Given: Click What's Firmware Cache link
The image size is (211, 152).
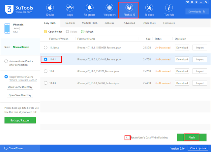Looking at the screenshot, I should 23,80.
